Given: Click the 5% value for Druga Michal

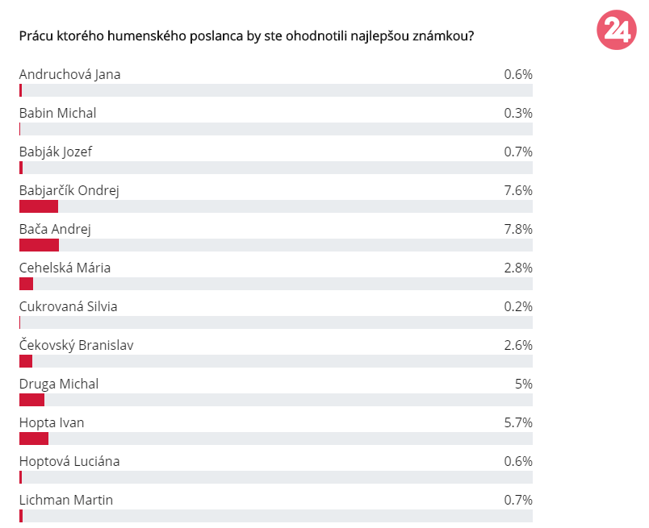Looking at the screenshot, I should pyautogui.click(x=524, y=385).
